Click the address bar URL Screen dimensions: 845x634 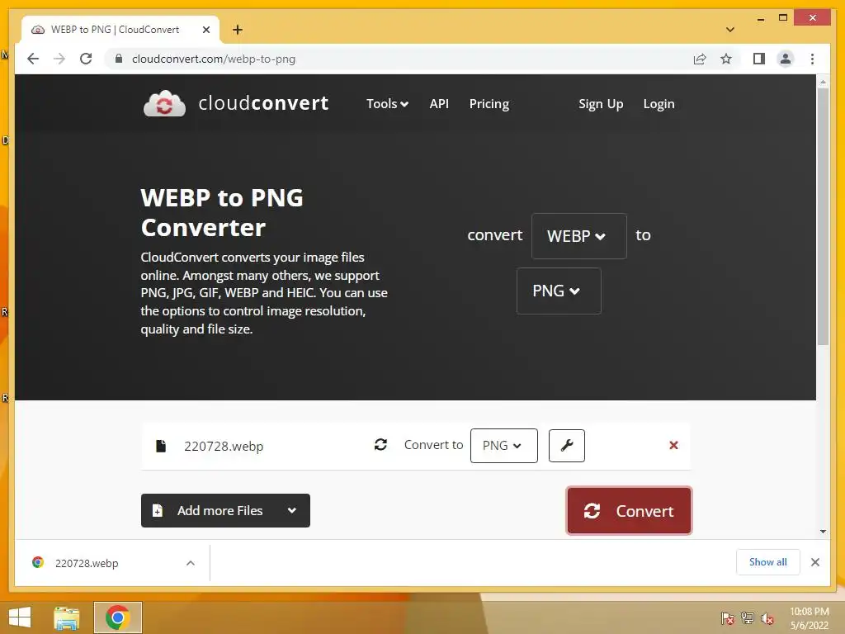[214, 59]
